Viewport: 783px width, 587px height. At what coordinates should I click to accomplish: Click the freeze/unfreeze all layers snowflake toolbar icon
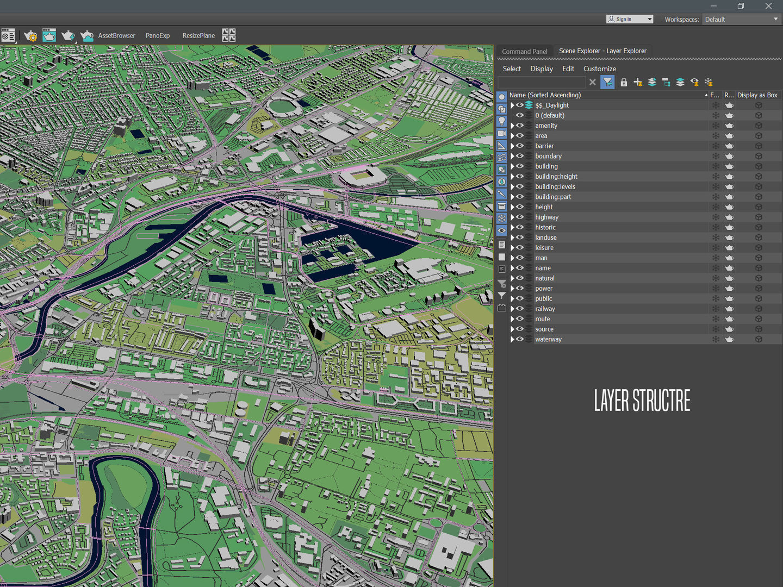(x=709, y=82)
